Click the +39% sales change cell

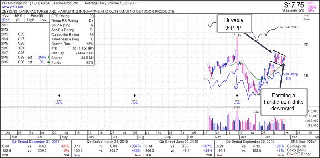tap(208, 150)
